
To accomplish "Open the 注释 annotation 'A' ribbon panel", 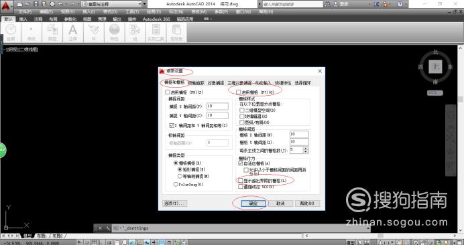I will 73,33.
